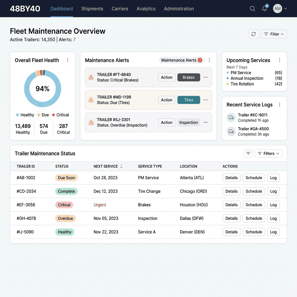Click the Trailer ID column header

(x=26, y=166)
